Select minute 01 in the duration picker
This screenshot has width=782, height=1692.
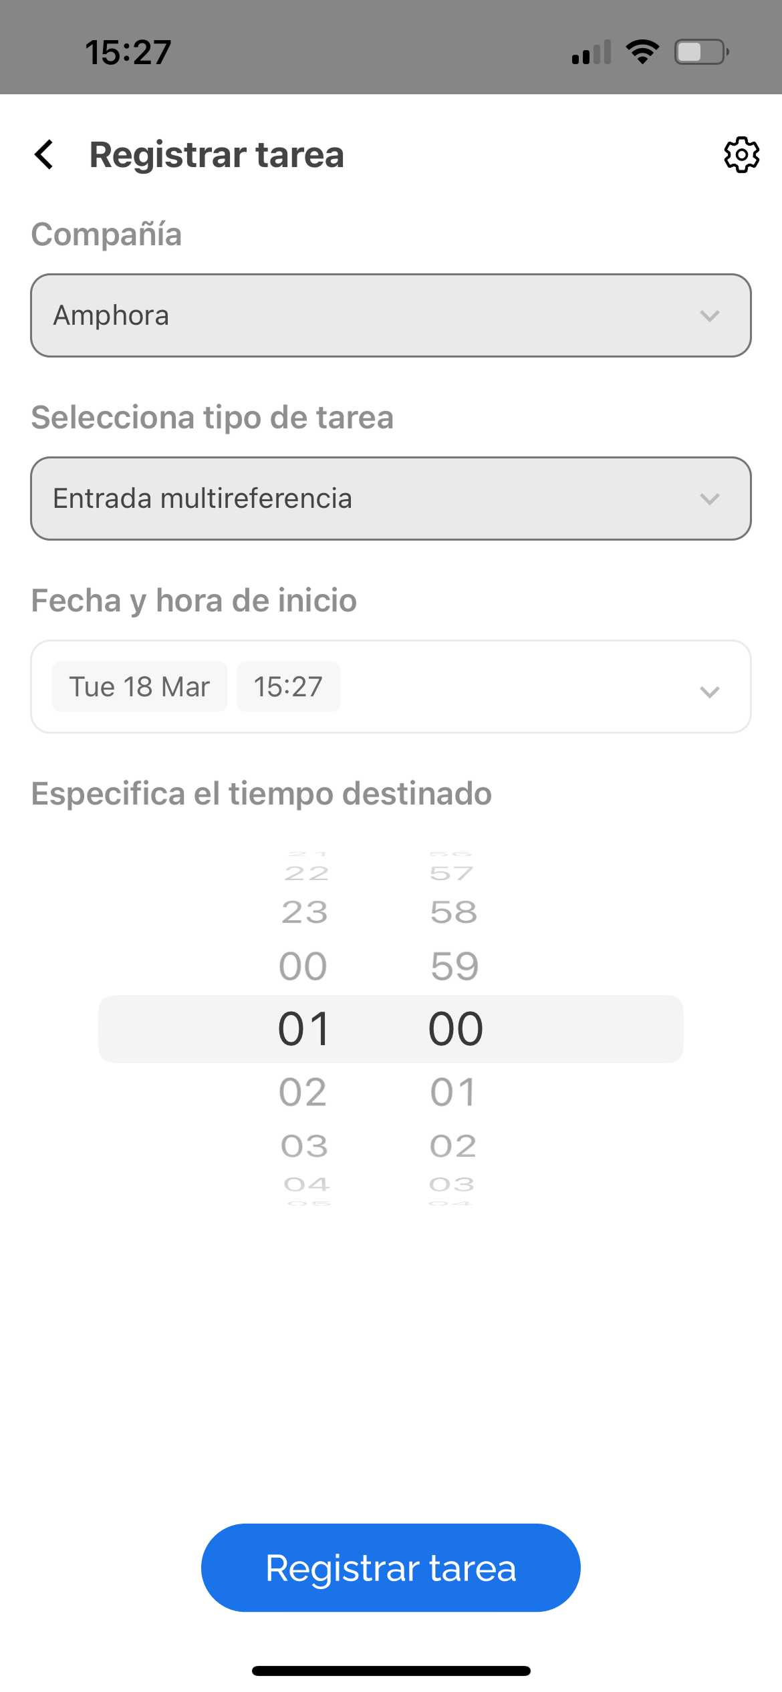453,1093
